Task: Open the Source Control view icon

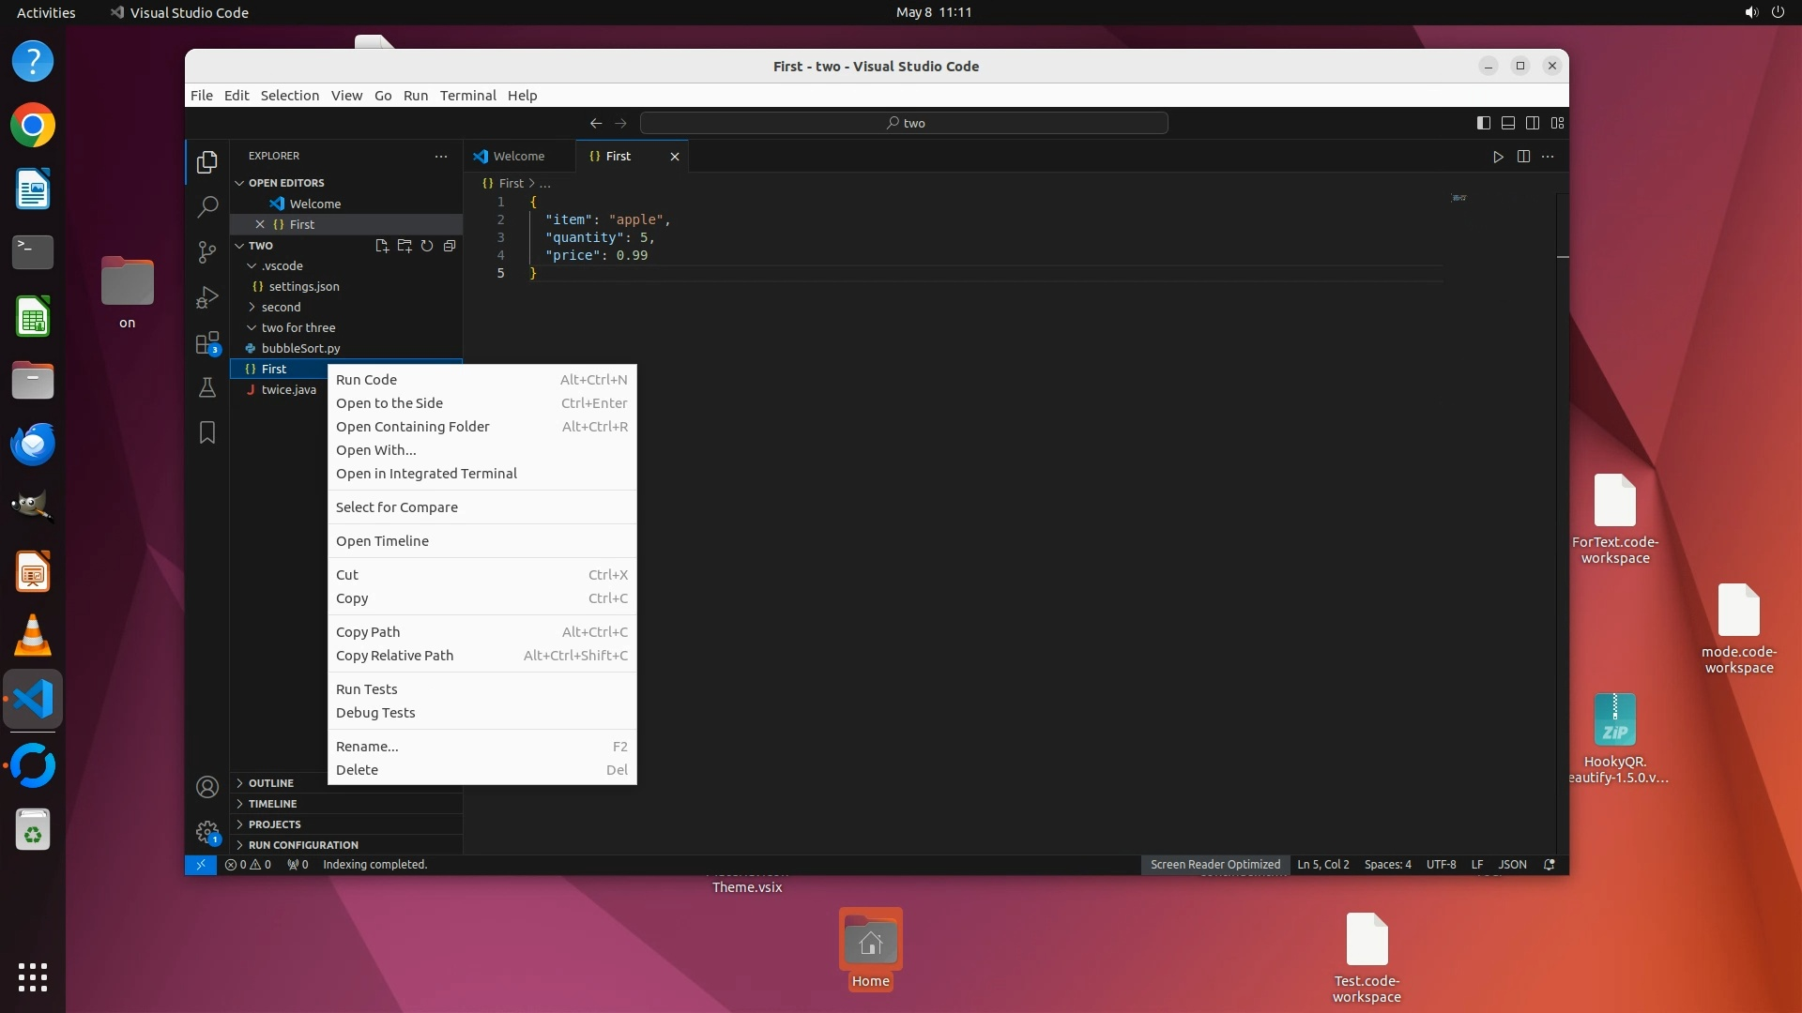Action: [x=207, y=252]
